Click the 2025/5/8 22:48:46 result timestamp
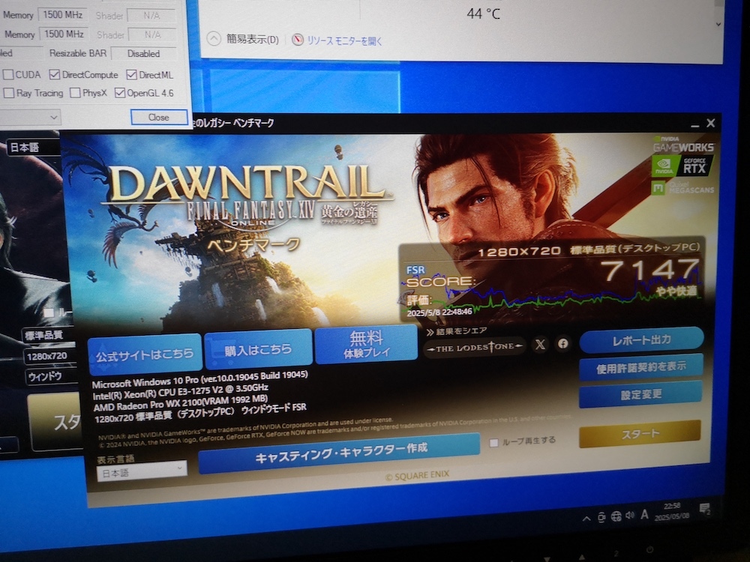The height and width of the screenshot is (562, 750). [x=439, y=312]
